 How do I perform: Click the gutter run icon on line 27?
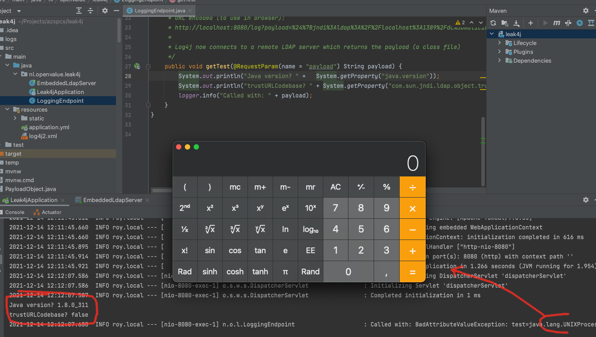pyautogui.click(x=137, y=66)
